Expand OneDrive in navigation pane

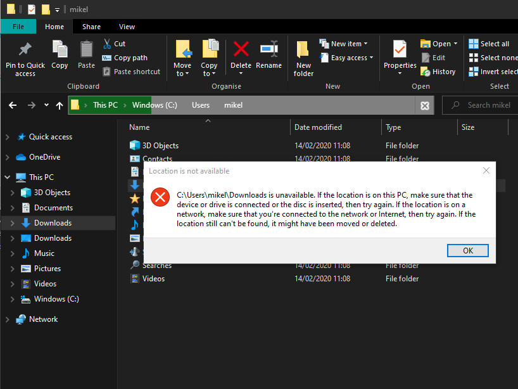tap(7, 157)
